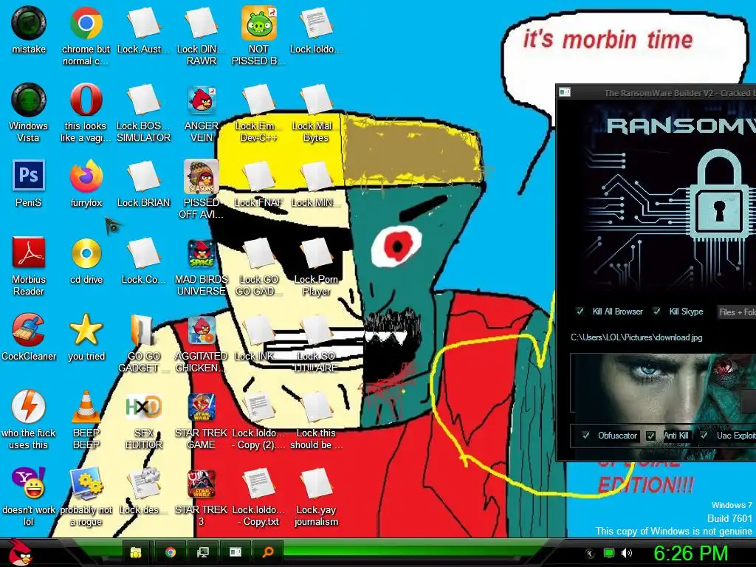Launch the 'STAR TREK GAME' icon
This screenshot has height=567, width=756.
click(201, 407)
